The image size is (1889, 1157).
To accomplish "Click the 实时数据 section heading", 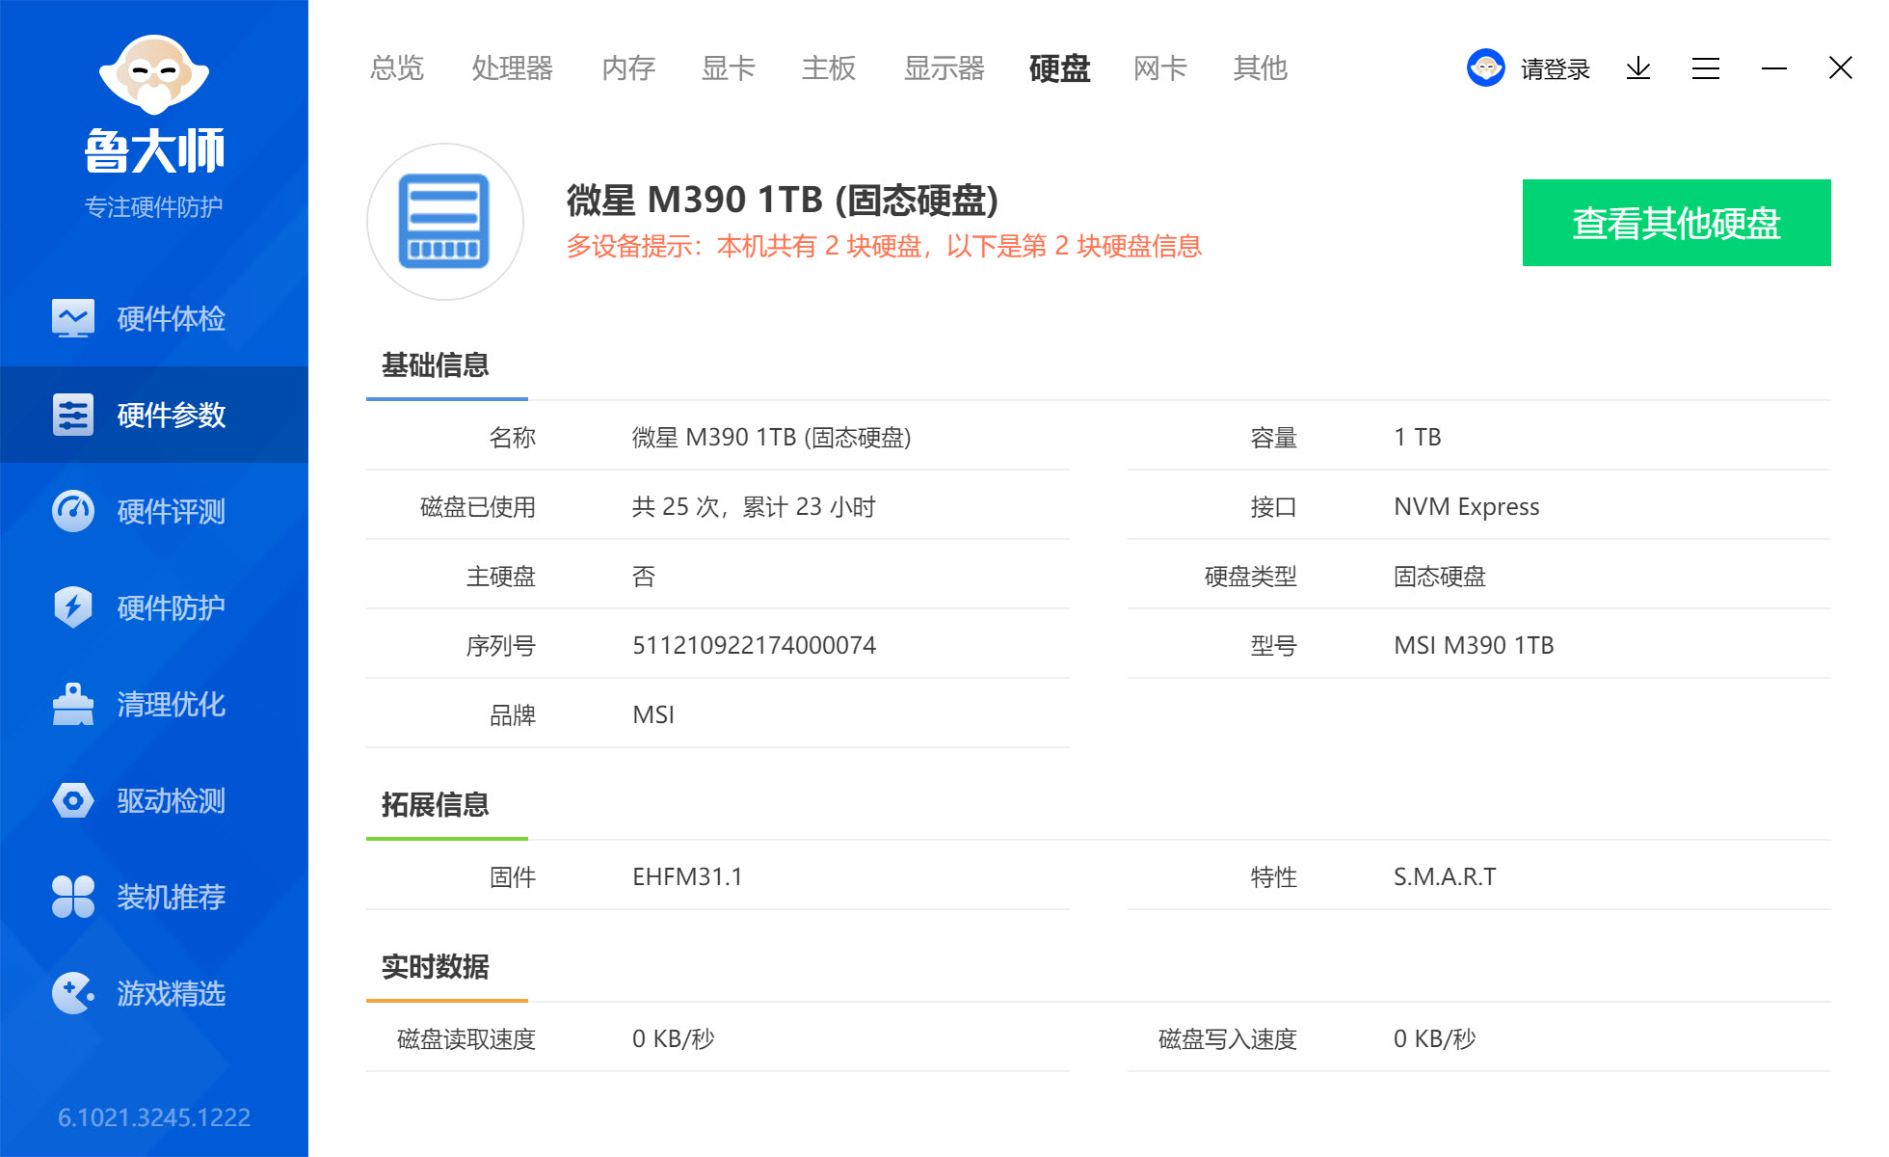I will [436, 966].
